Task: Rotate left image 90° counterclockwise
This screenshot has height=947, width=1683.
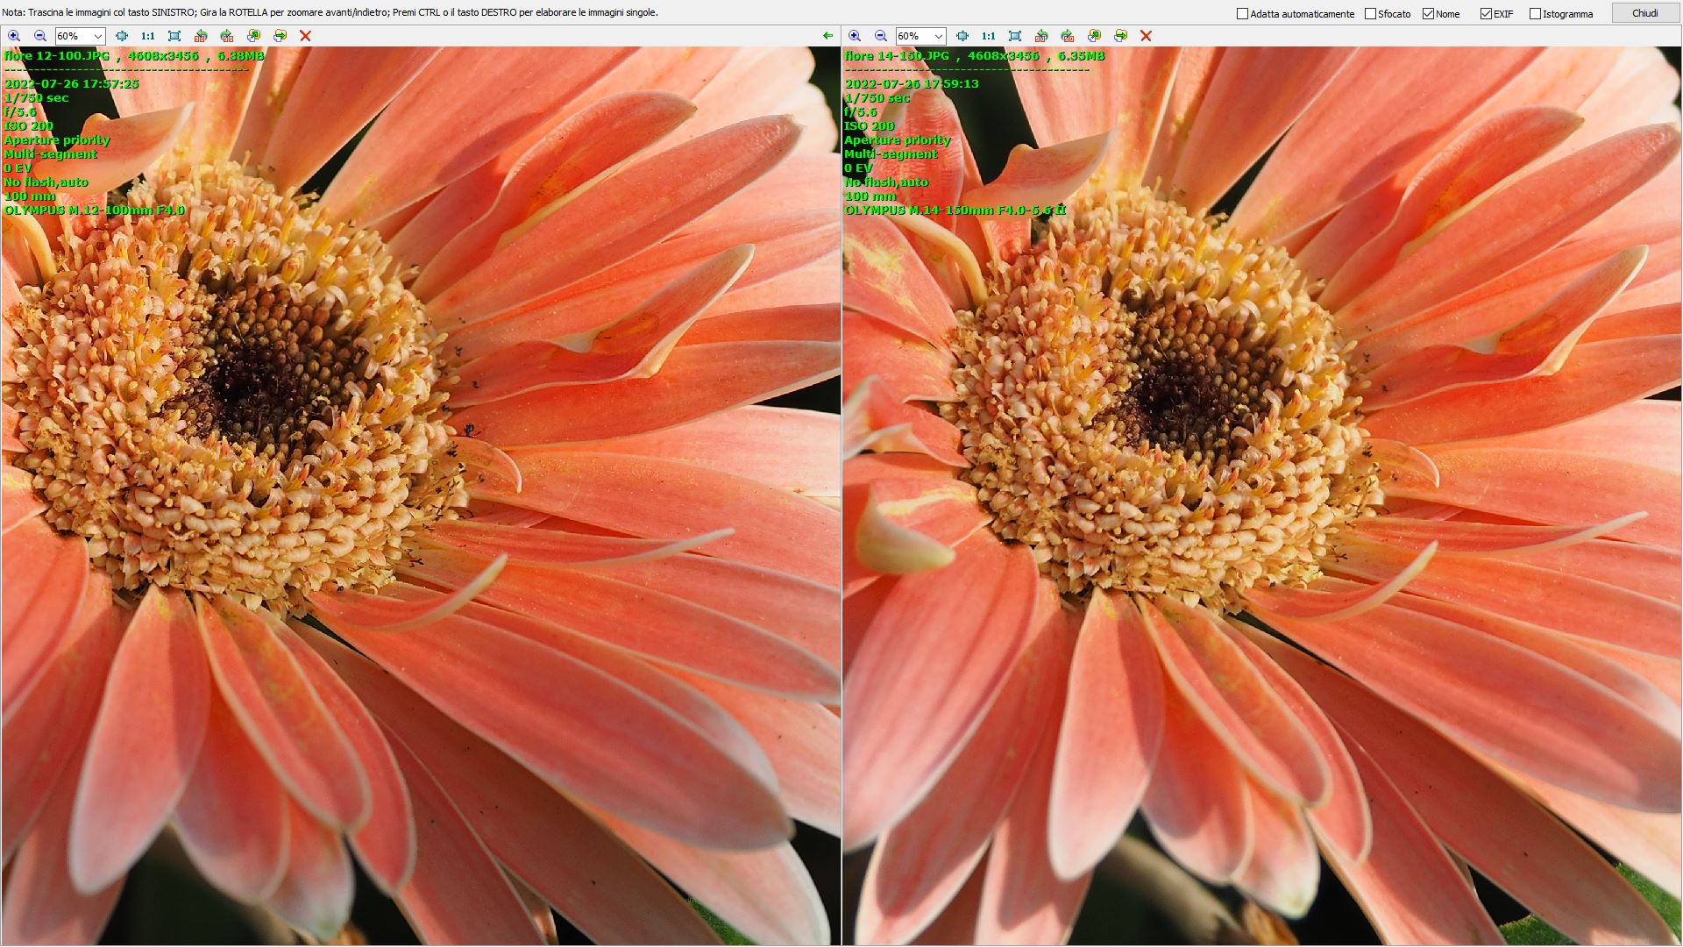Action: coord(201,36)
